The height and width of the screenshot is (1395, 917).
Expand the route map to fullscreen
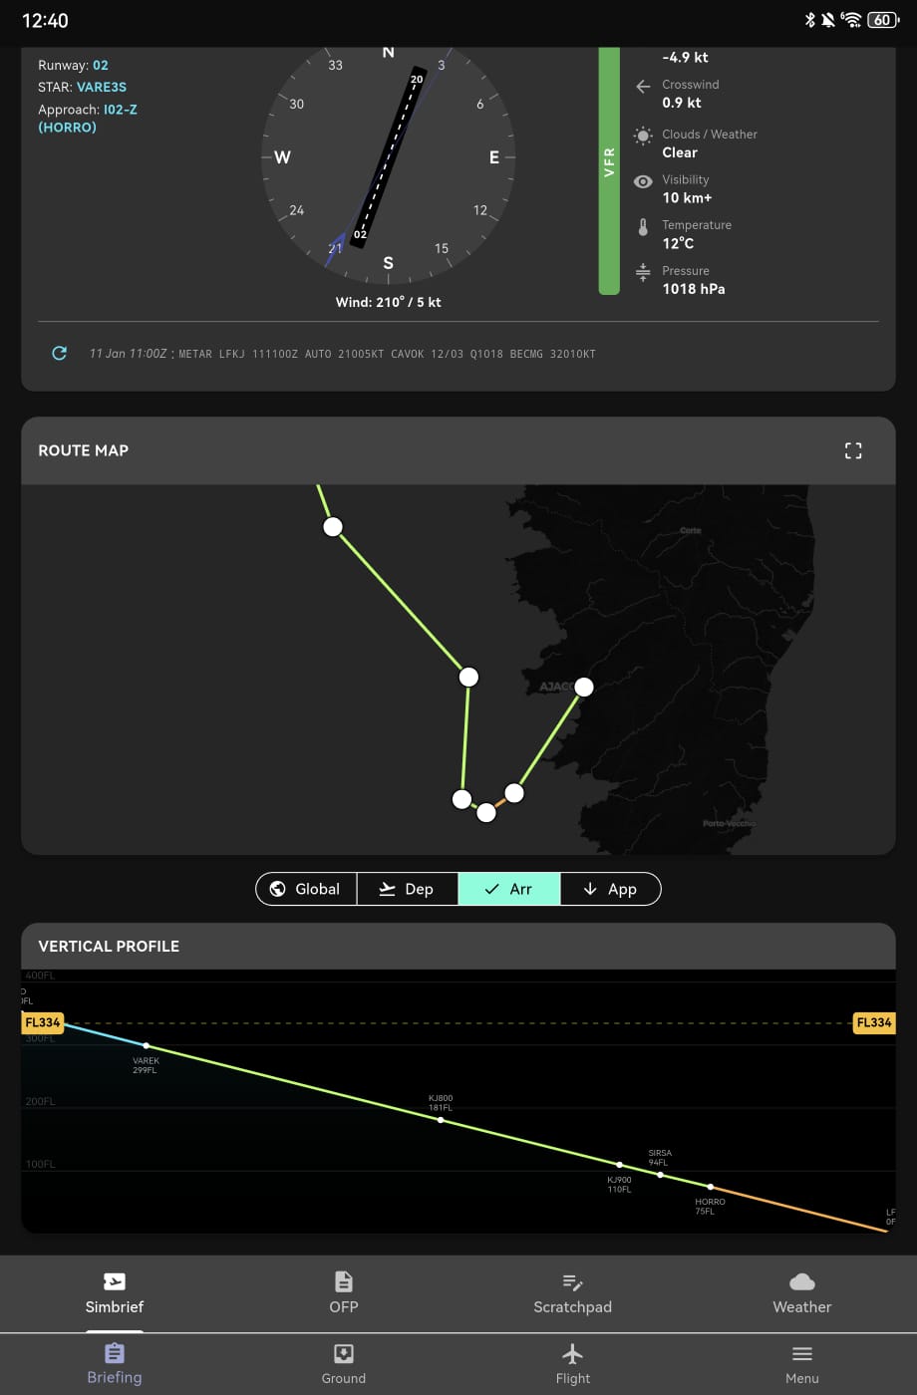pyautogui.click(x=852, y=450)
